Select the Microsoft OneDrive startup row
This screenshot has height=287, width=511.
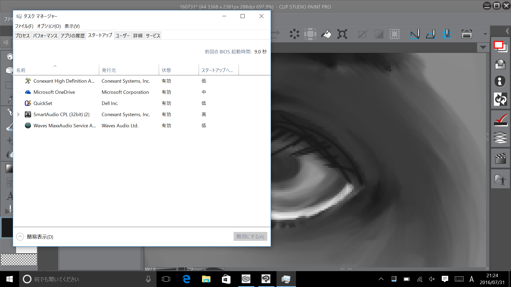[54, 92]
